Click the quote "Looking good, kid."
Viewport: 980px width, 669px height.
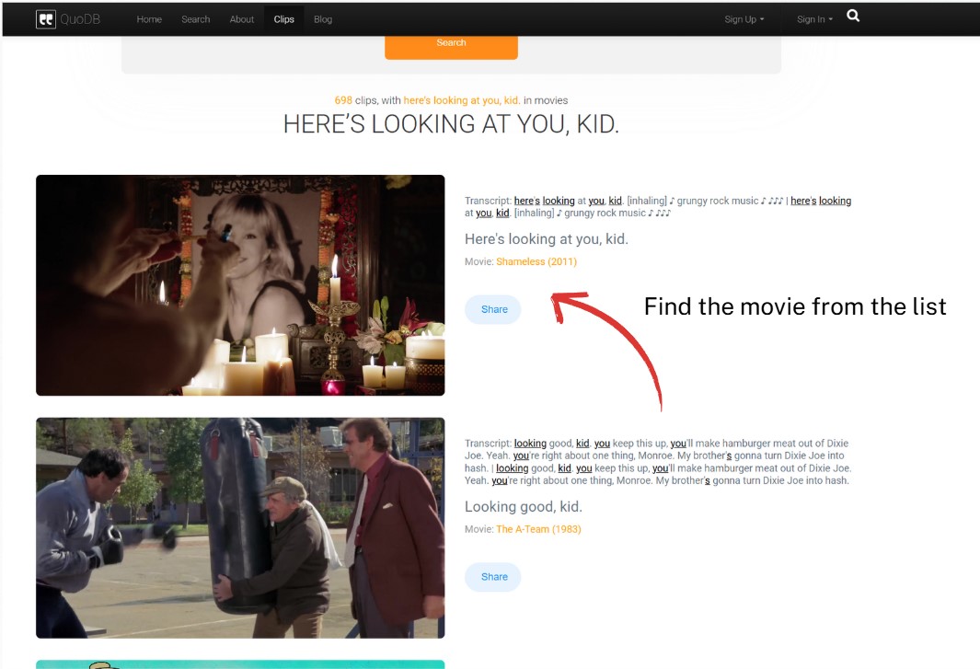click(x=523, y=506)
